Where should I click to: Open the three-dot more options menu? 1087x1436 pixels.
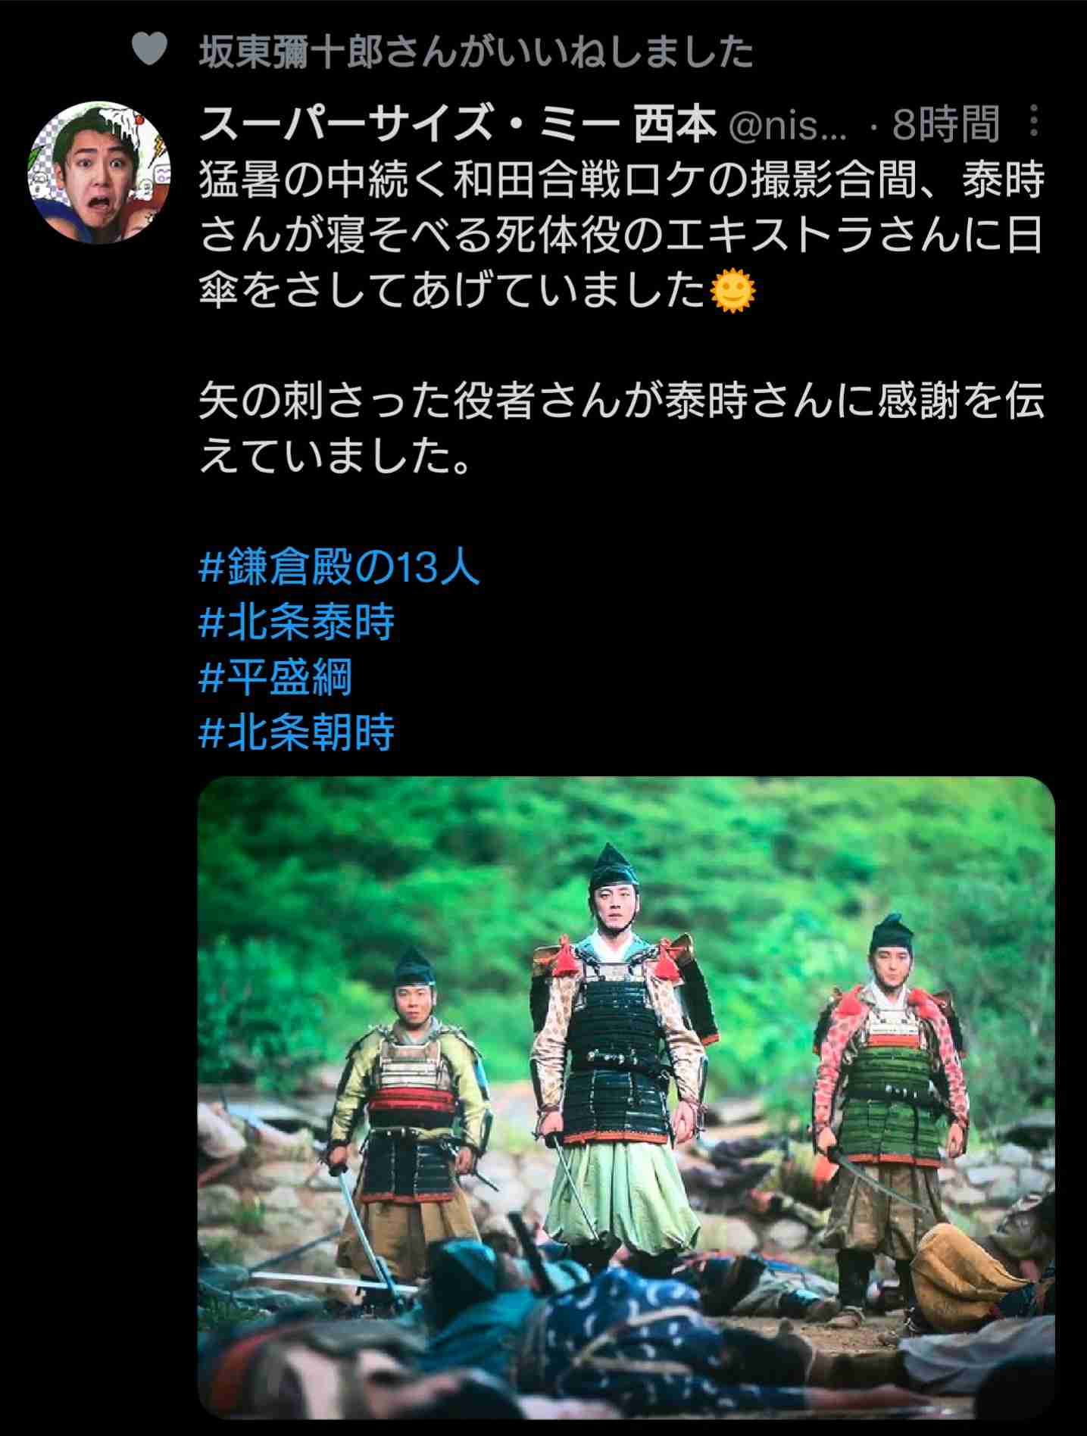point(1035,122)
